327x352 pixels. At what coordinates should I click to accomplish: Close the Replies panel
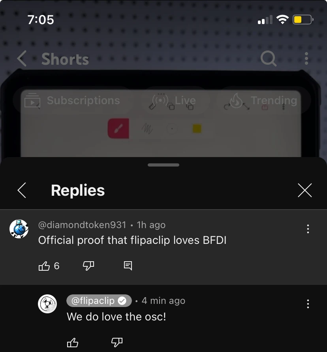pos(305,190)
